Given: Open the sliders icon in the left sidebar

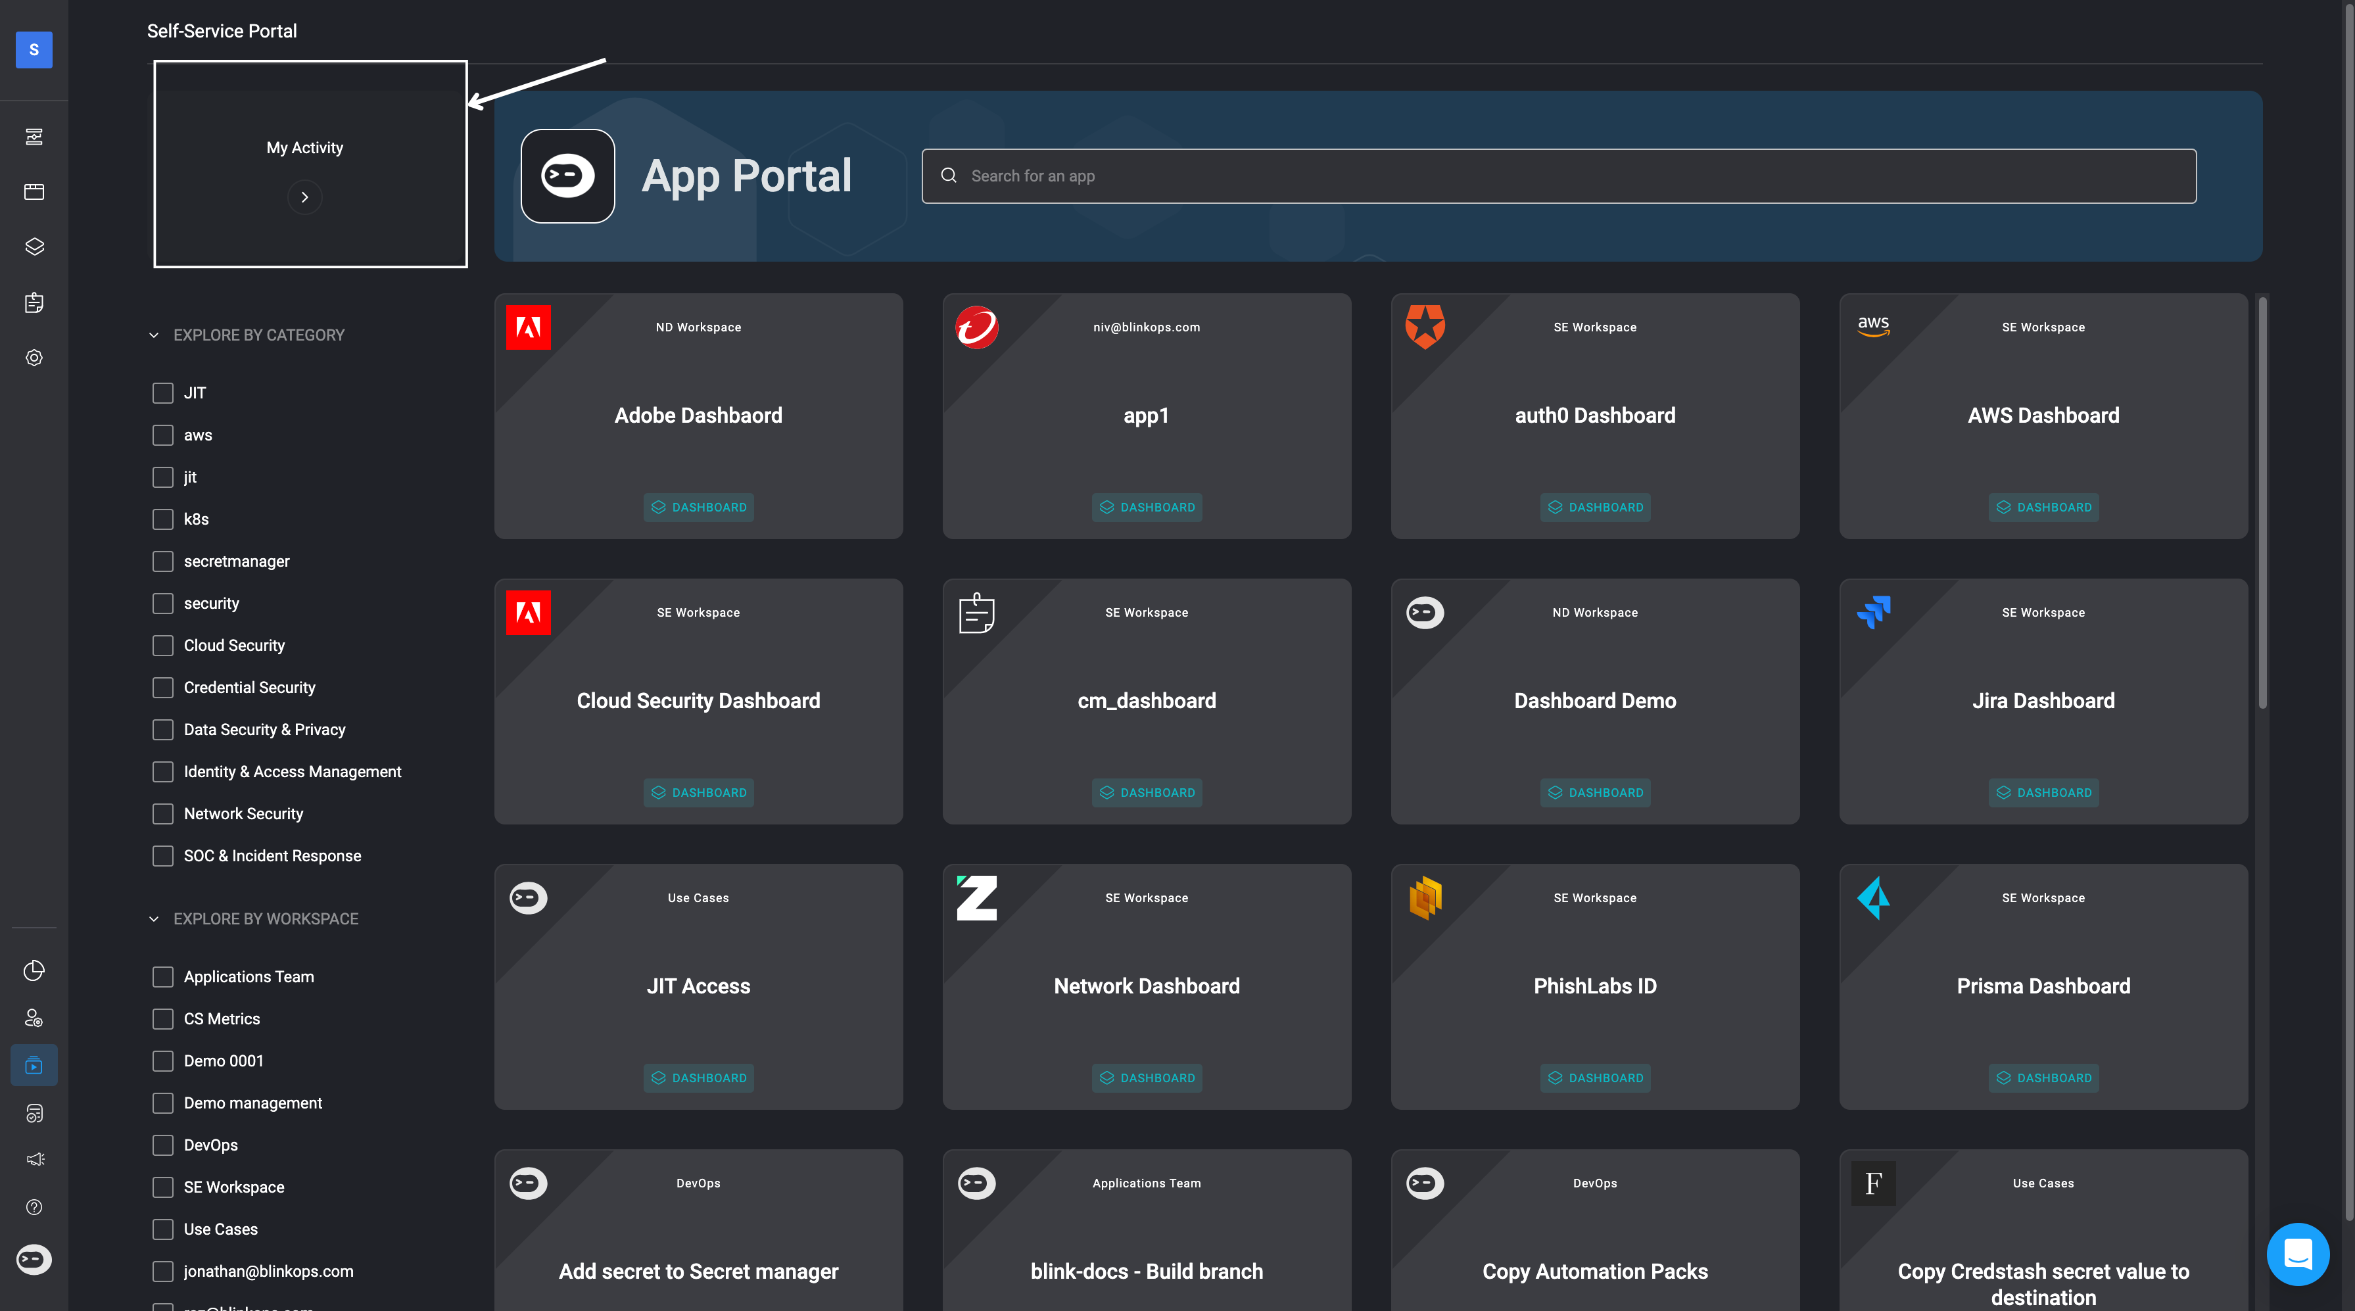Looking at the screenshot, I should pos(34,137).
